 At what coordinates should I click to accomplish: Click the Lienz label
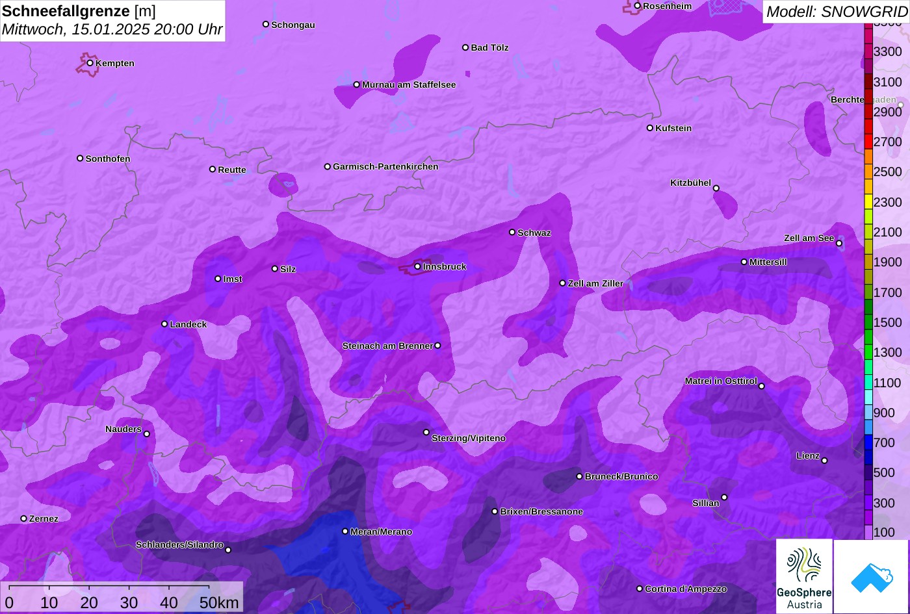click(x=808, y=455)
